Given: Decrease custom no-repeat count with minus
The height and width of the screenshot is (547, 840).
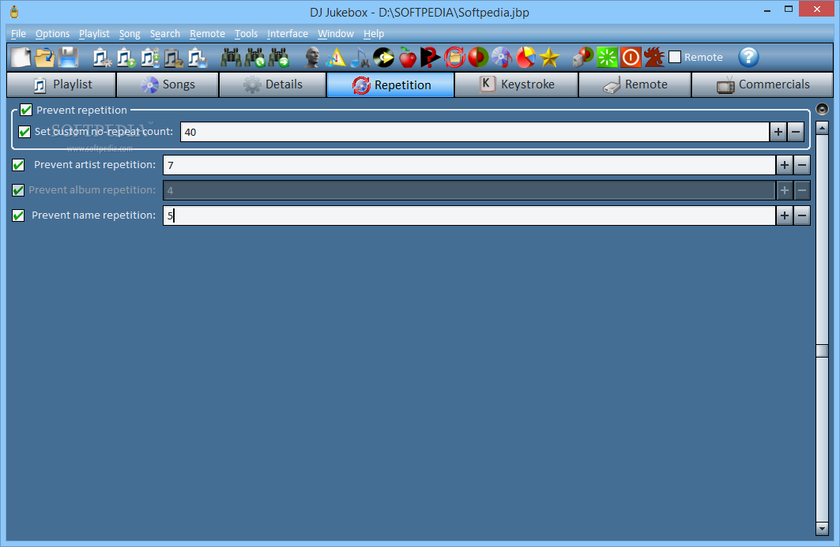Looking at the screenshot, I should pyautogui.click(x=796, y=132).
